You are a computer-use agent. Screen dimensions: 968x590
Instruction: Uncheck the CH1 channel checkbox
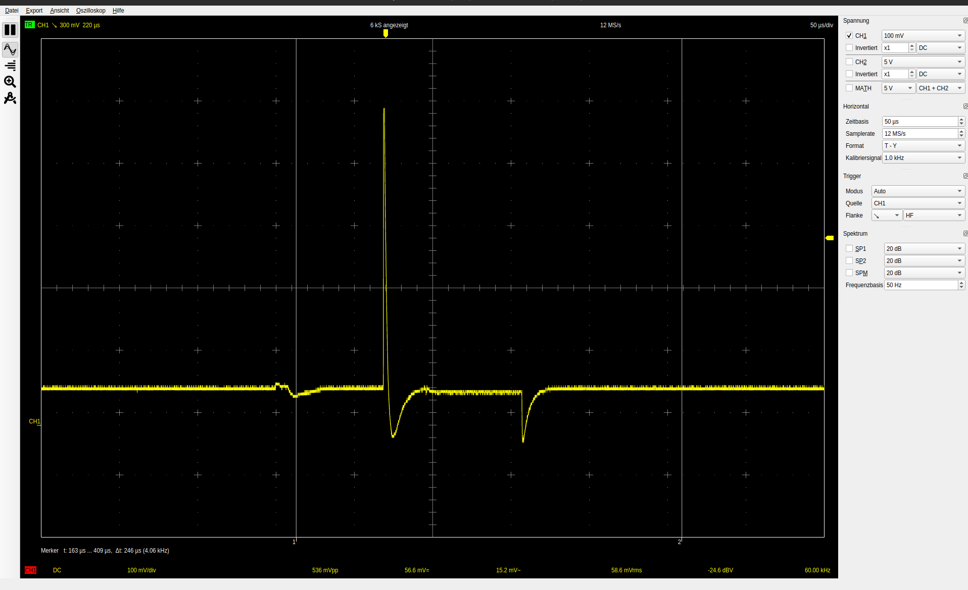(849, 36)
